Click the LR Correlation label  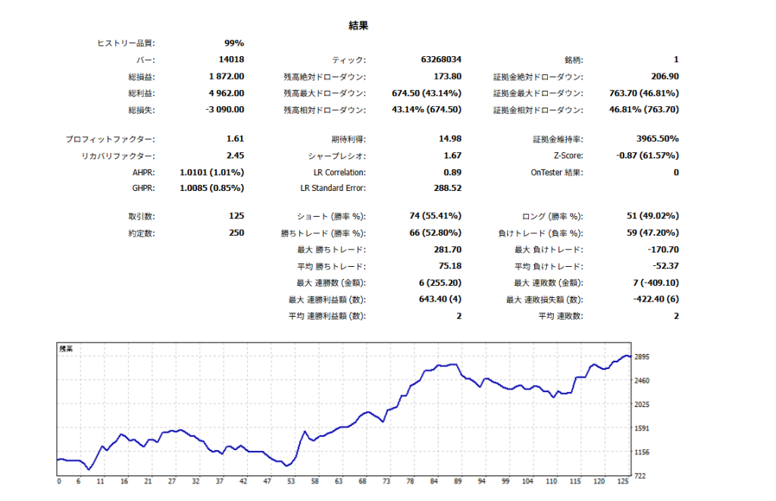333,173
